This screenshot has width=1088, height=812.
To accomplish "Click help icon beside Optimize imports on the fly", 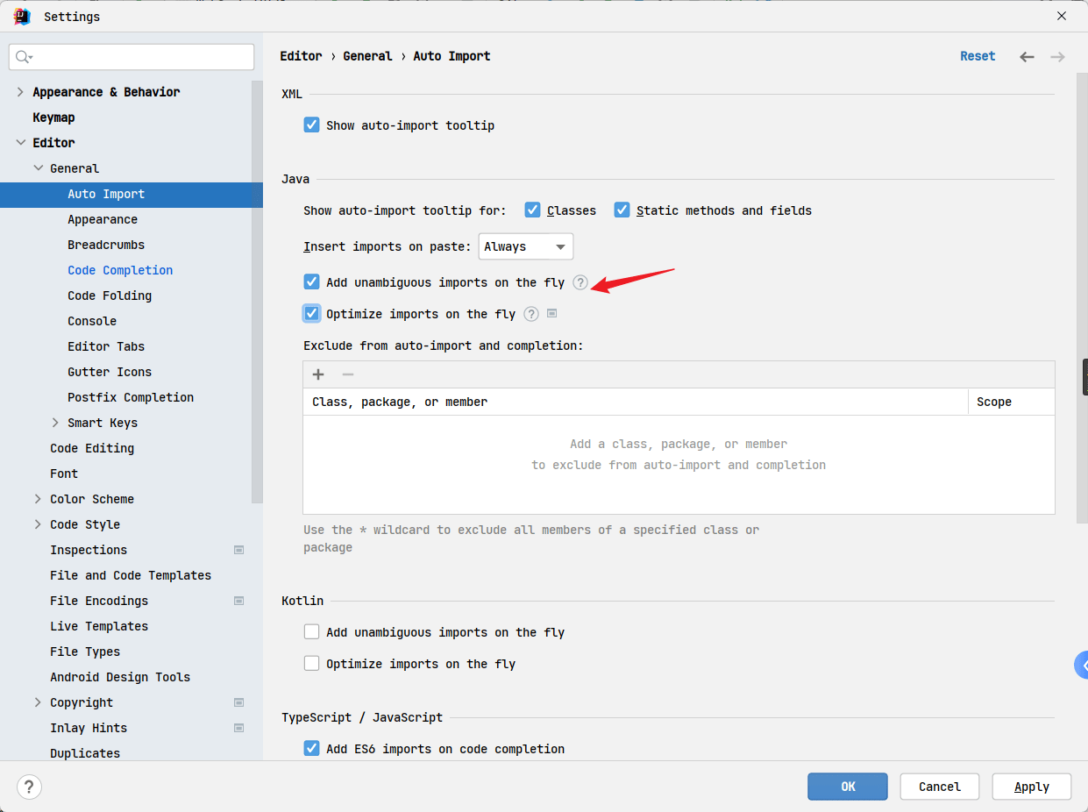I will pos(531,314).
